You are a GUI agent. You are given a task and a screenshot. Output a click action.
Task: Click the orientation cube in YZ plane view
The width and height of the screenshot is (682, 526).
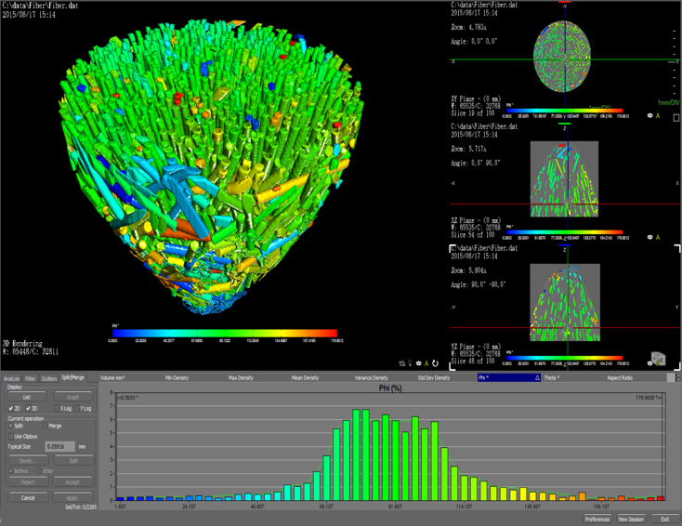pos(658,358)
